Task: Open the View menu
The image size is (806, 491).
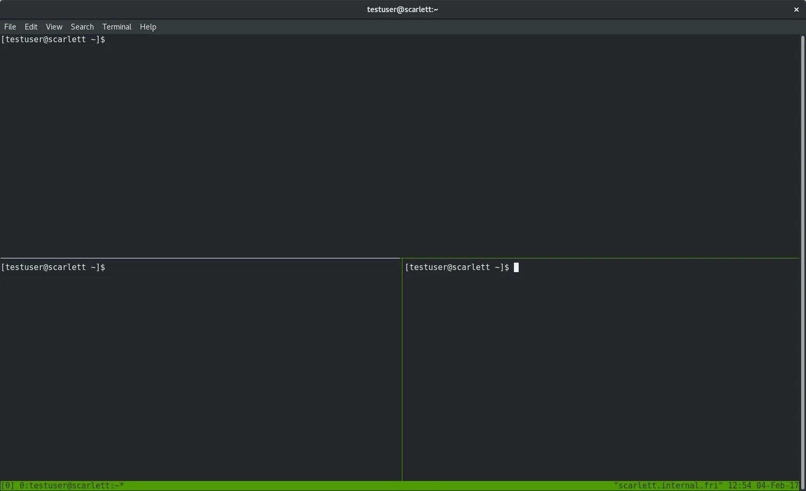Action: tap(53, 26)
